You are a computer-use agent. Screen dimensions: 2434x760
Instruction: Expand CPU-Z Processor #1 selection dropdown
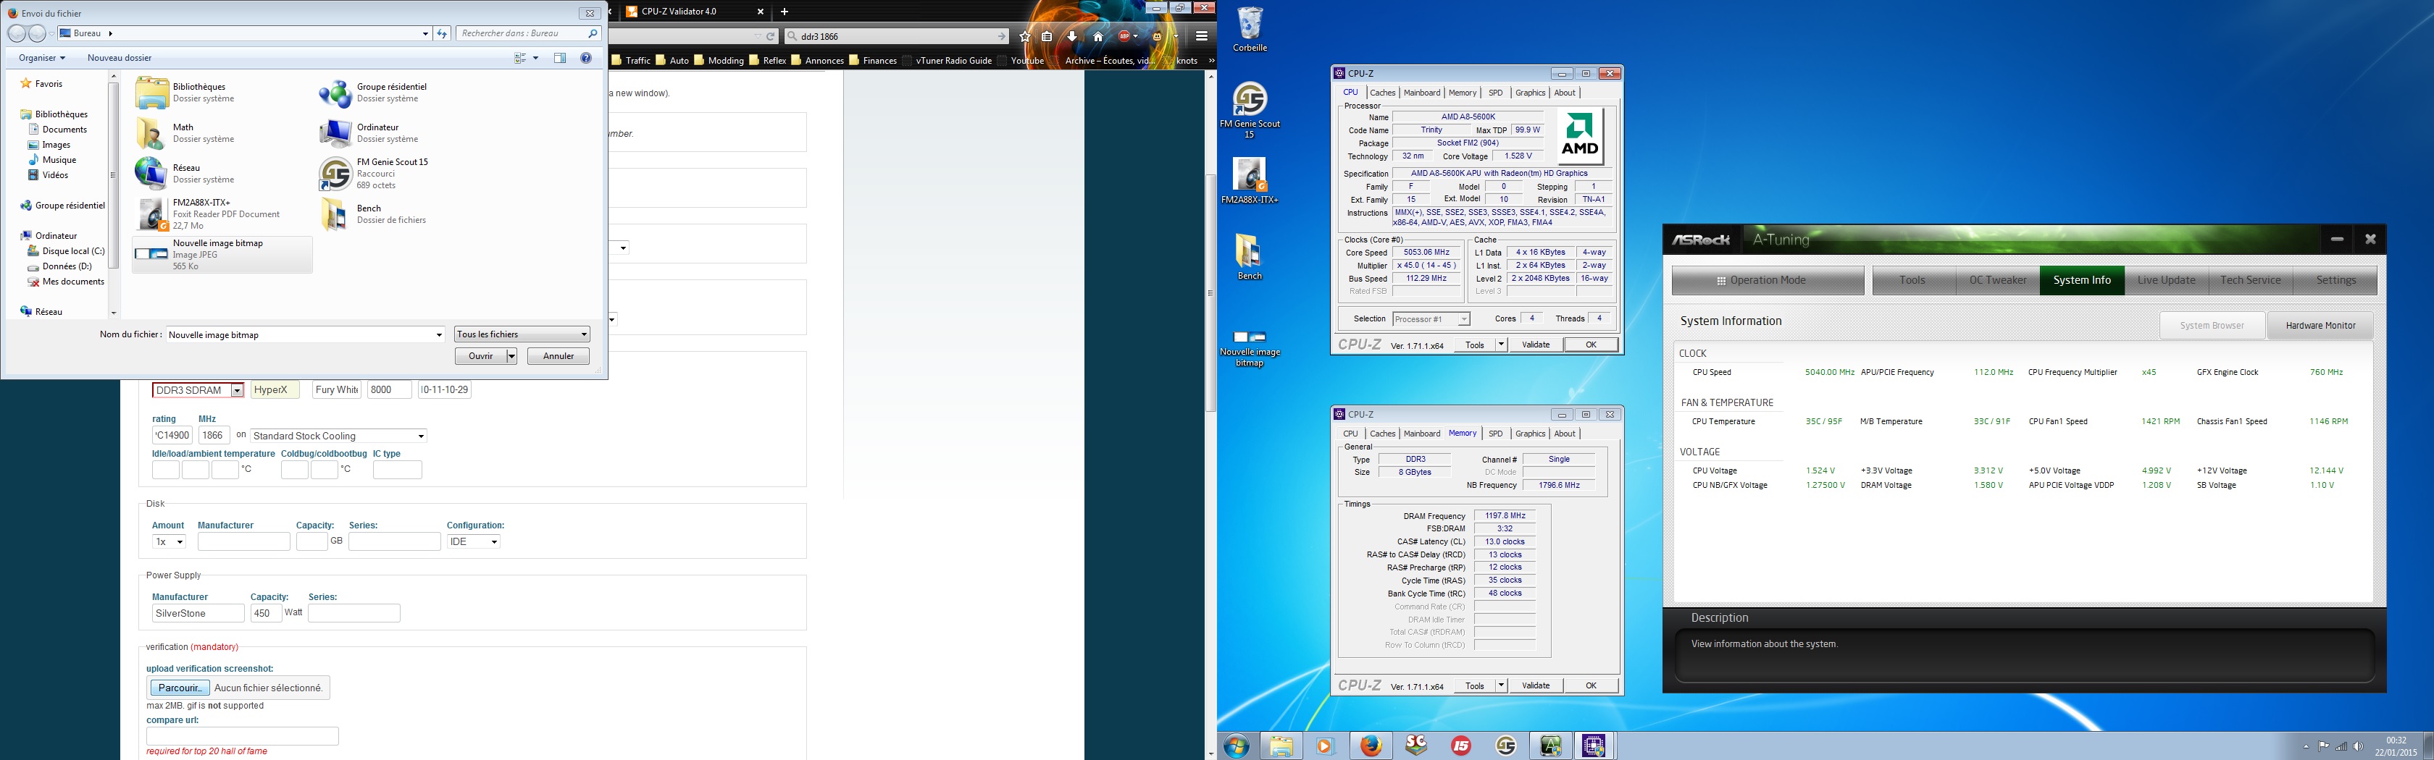coord(1463,319)
